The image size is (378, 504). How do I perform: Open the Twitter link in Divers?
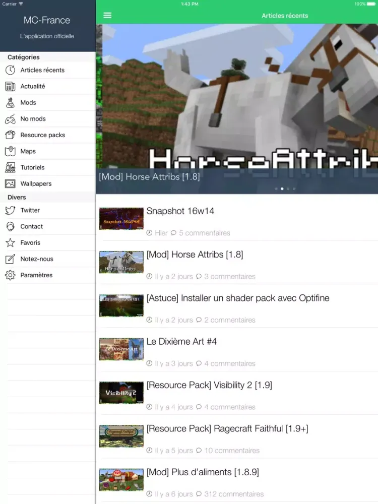tap(30, 210)
